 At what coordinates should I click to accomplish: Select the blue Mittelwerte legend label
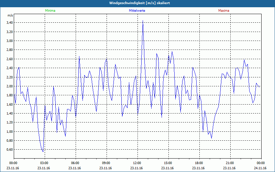137,11
